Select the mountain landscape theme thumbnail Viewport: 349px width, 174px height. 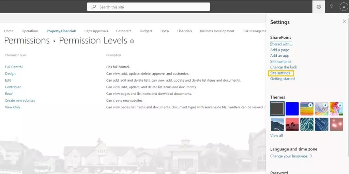(277, 124)
